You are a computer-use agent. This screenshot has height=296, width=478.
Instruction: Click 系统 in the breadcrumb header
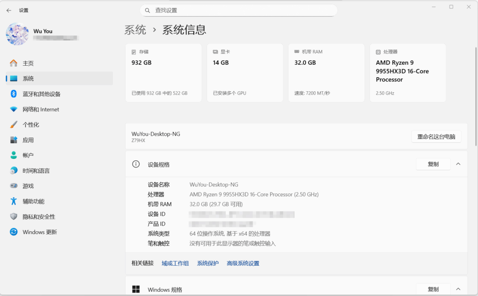(x=135, y=30)
